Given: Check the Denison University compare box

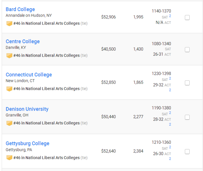Looking at the screenshot, I should 187,117.
